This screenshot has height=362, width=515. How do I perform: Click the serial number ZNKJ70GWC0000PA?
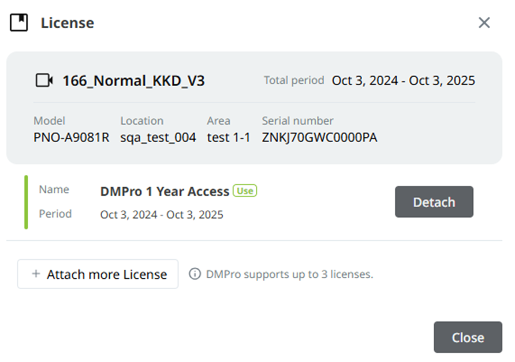(x=319, y=137)
